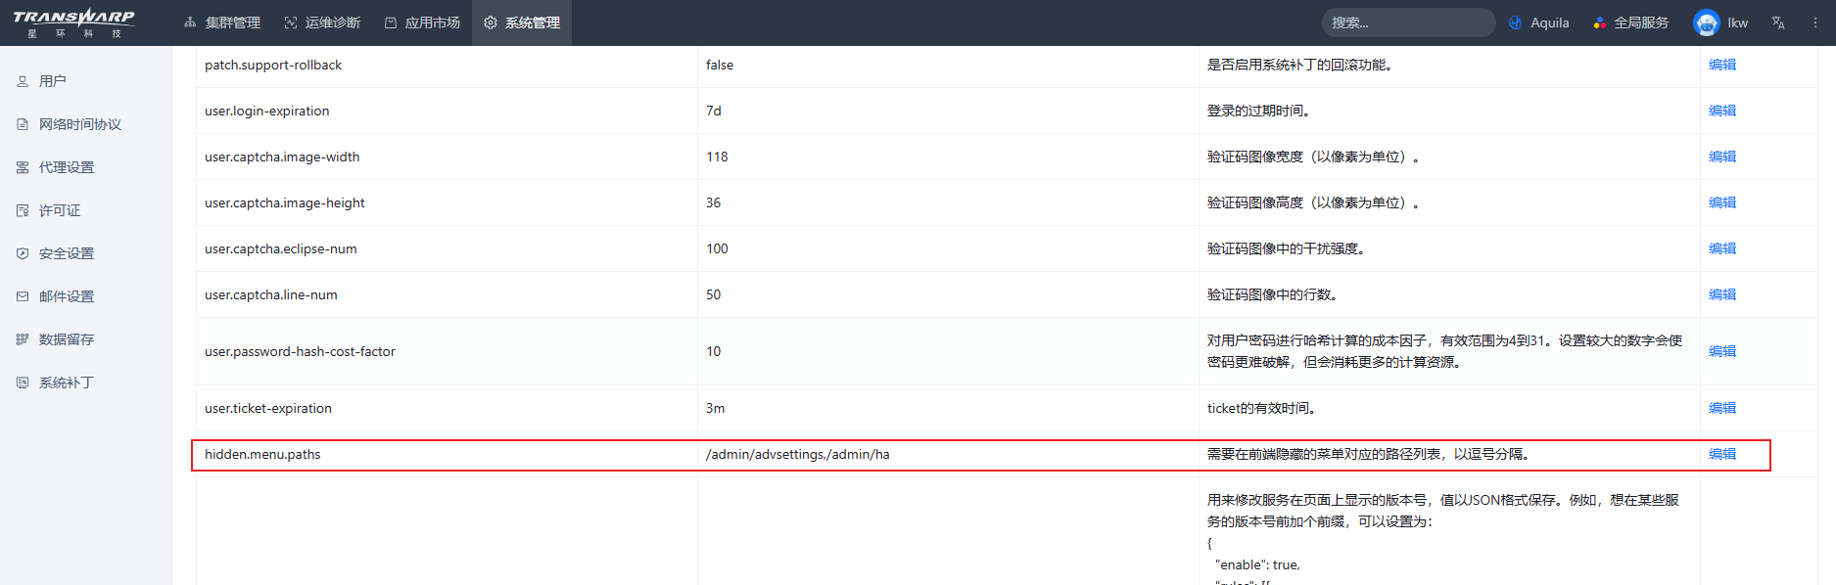Open 邮件设置 in the sidebar
The image size is (1836, 585).
tap(67, 296)
